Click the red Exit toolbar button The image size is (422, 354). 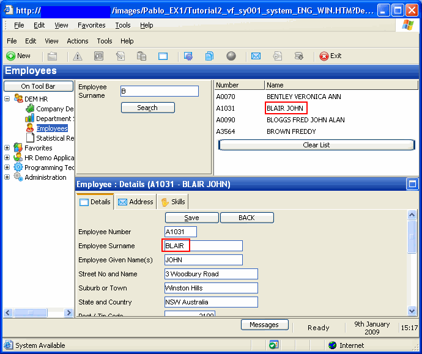click(330, 56)
